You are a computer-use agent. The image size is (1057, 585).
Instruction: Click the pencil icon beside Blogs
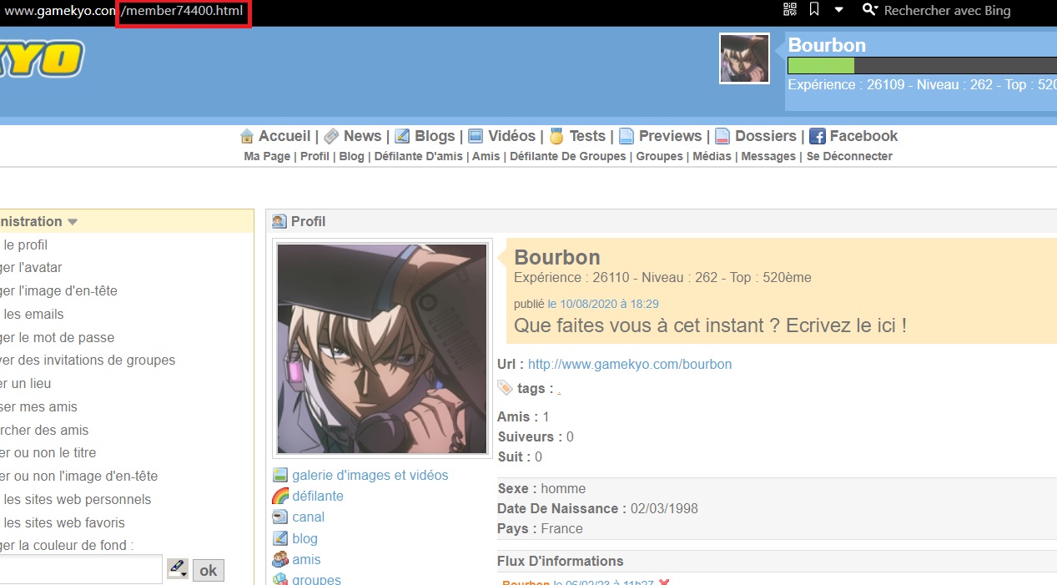click(402, 136)
